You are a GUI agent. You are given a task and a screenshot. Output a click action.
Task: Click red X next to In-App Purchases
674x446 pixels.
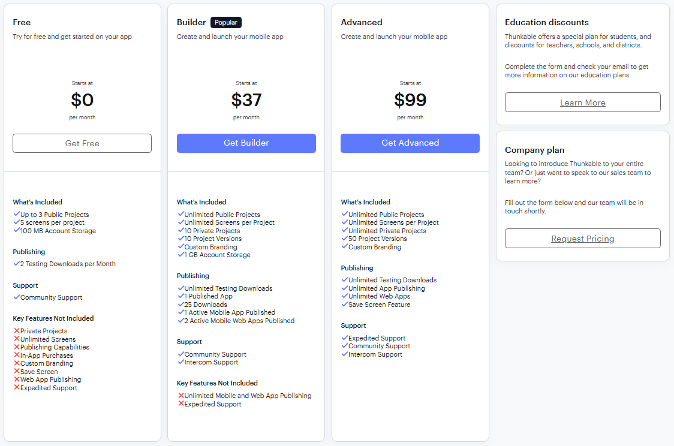[x=17, y=355]
